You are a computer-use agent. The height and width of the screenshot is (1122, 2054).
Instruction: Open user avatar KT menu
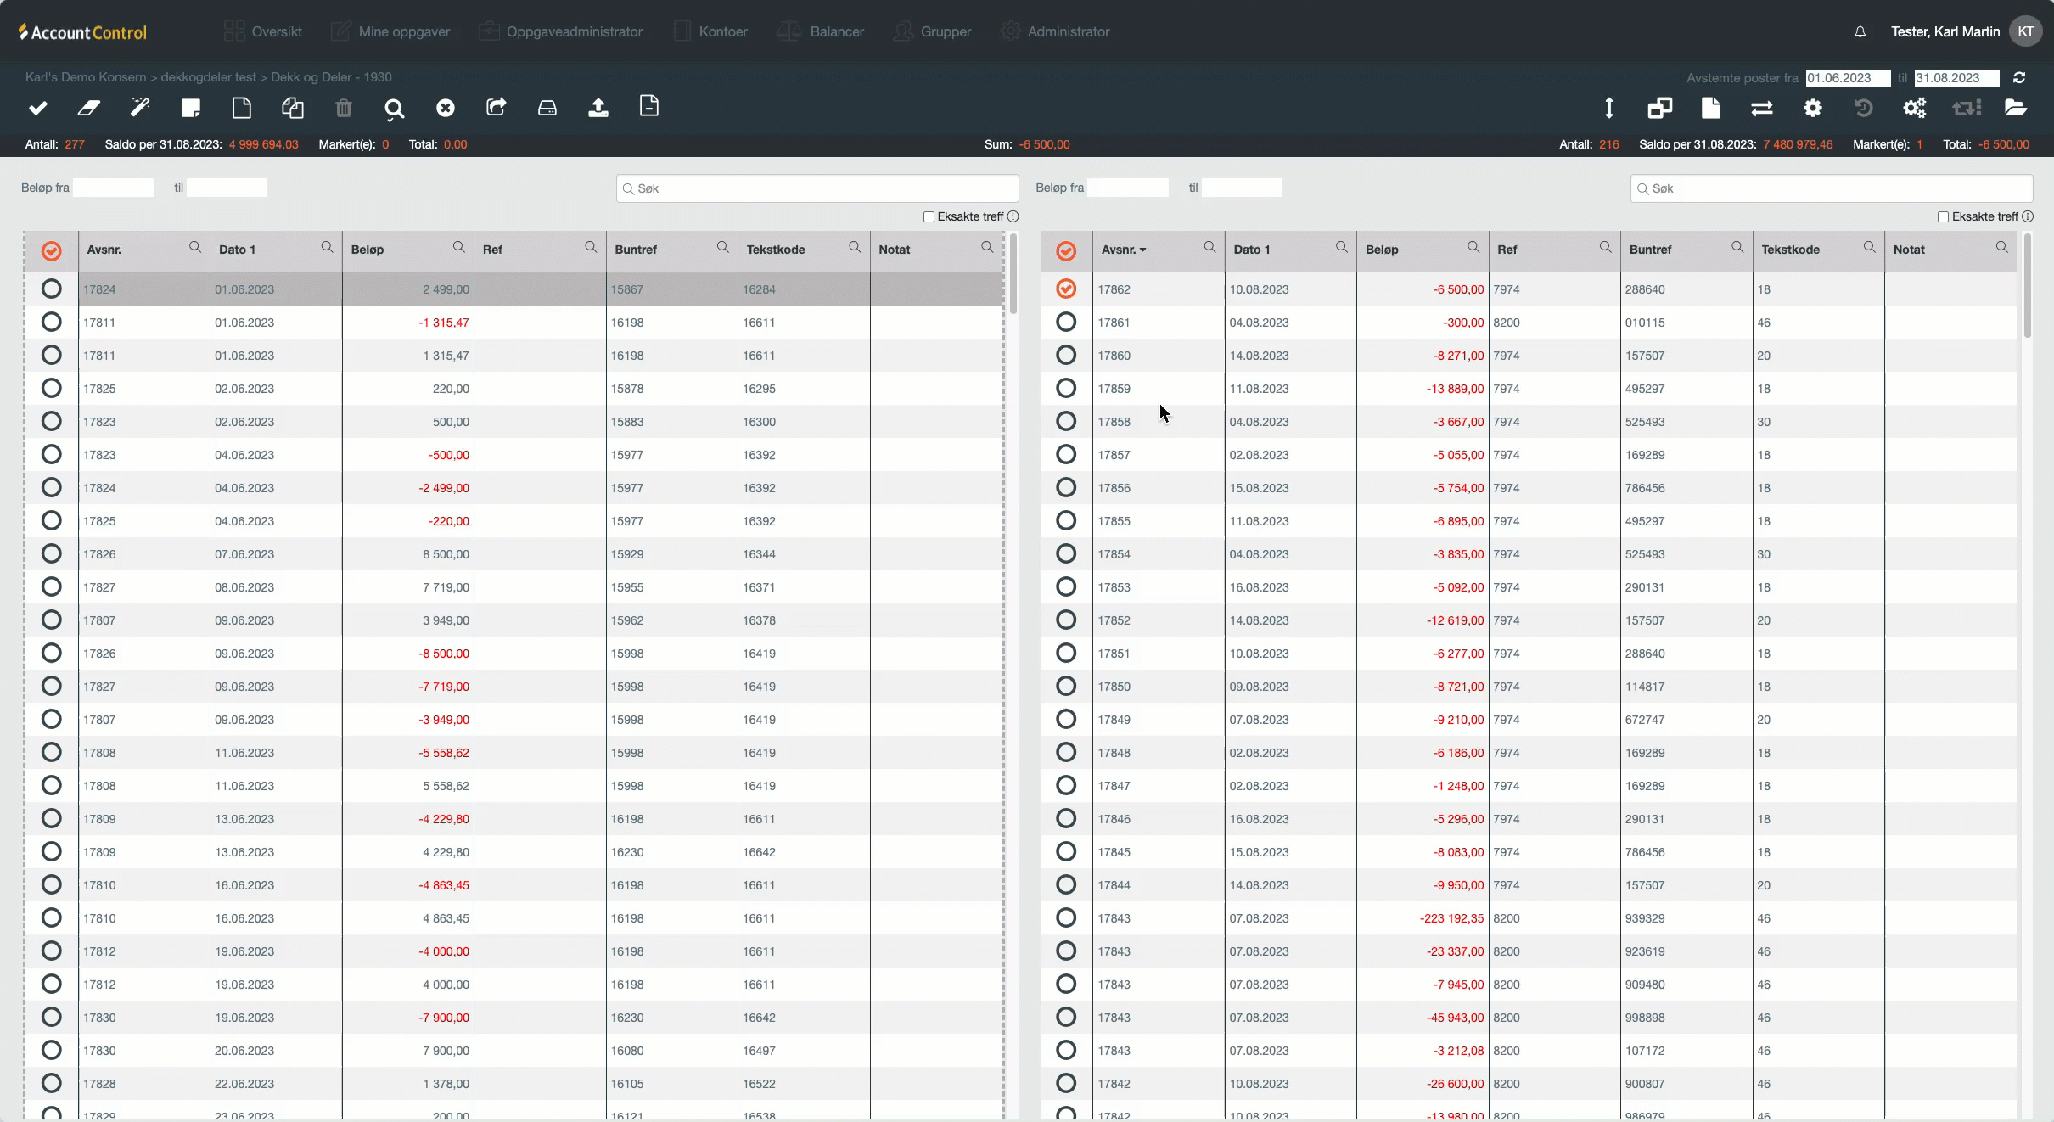pyautogui.click(x=2026, y=31)
